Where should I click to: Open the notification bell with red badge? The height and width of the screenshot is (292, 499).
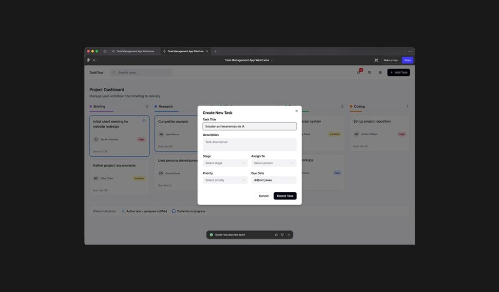(x=359, y=72)
